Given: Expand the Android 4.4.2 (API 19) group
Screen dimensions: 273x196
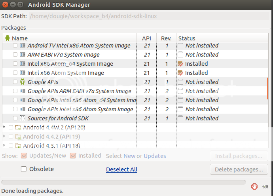Looking at the screenshot, I should point(4,136).
